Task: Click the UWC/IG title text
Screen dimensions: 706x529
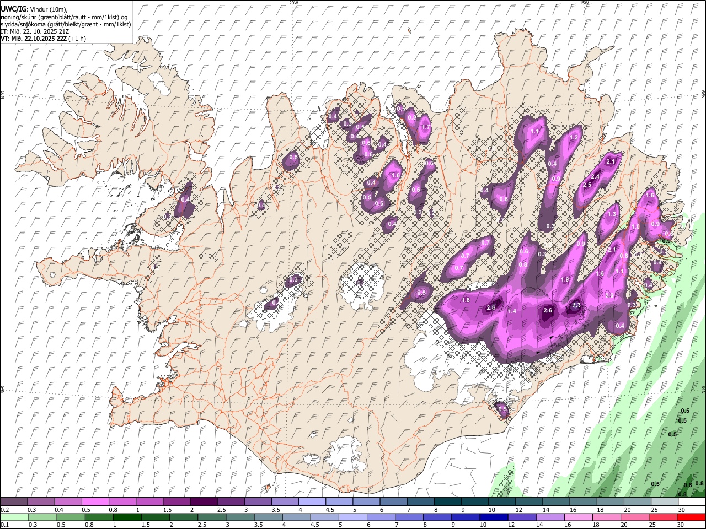Action: click(x=13, y=9)
